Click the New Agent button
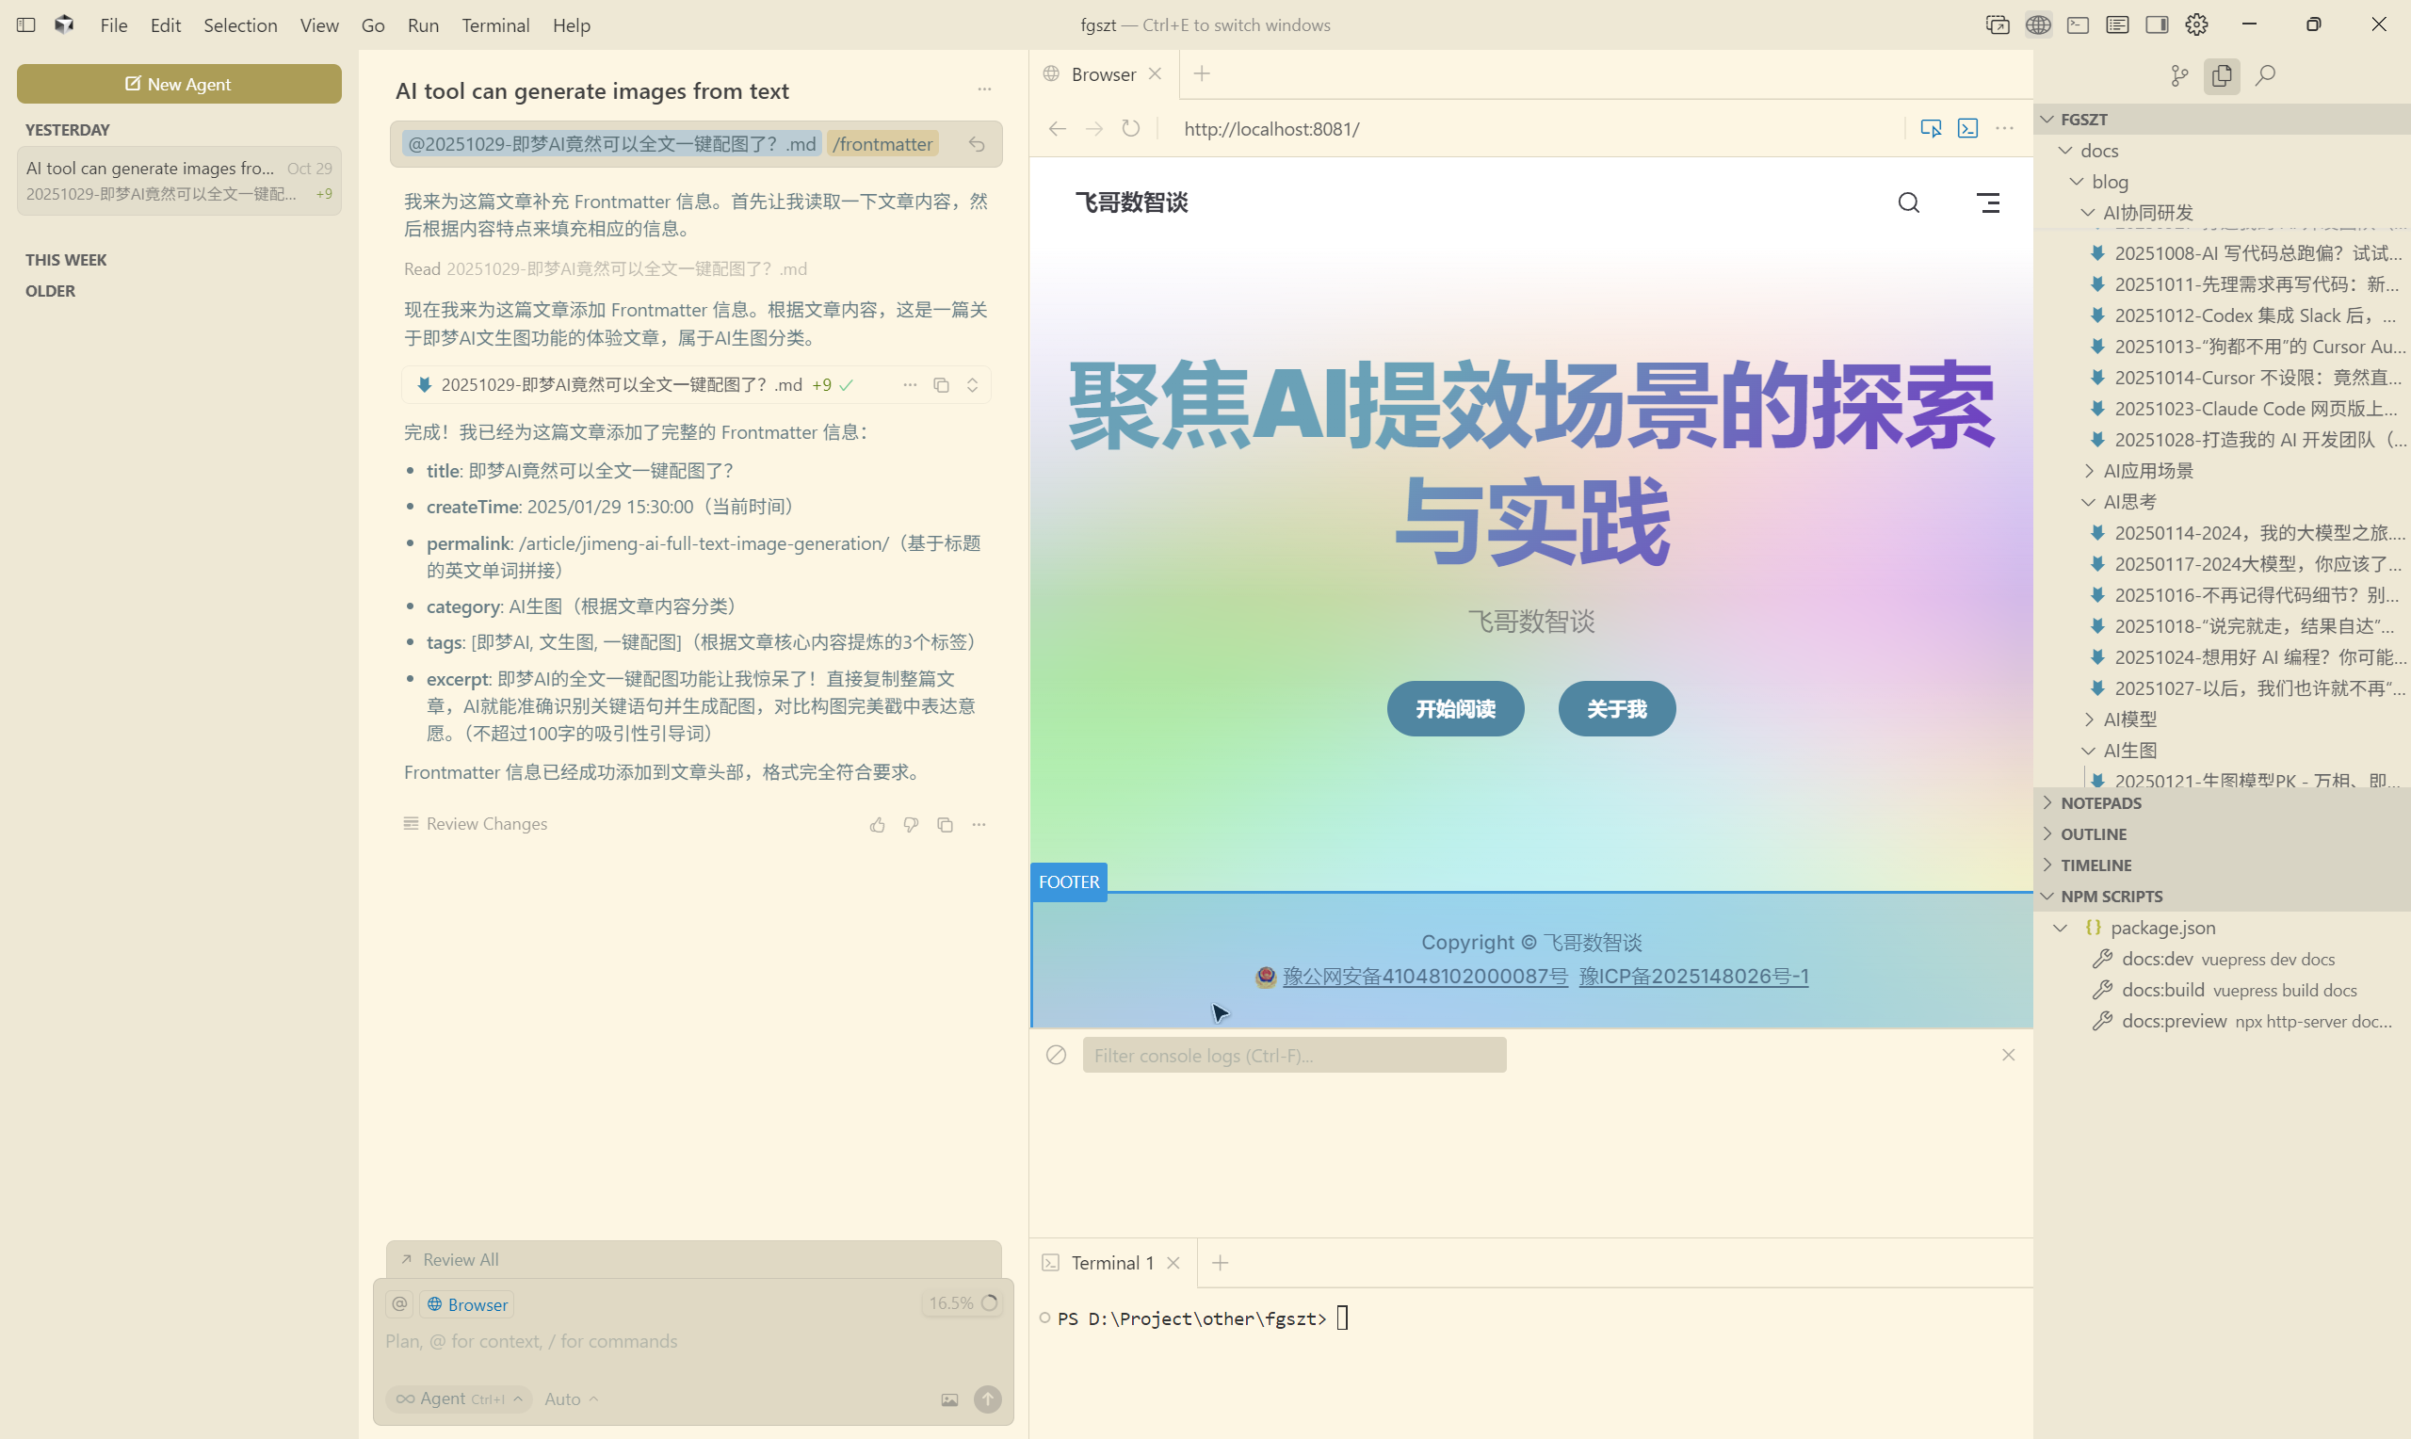 pos(178,85)
